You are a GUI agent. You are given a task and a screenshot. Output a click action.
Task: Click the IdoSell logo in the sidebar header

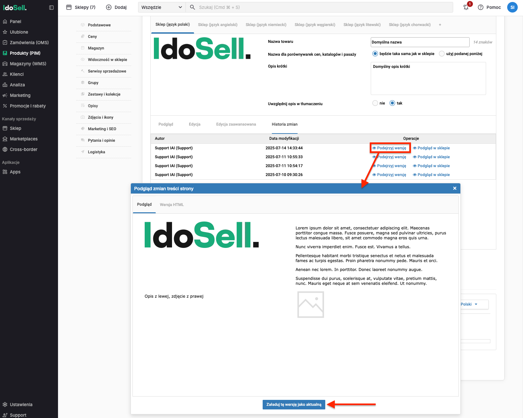point(15,7)
